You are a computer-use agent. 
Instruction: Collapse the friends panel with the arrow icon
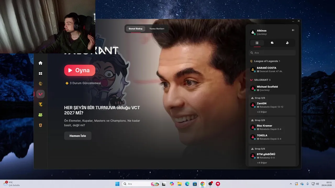(x=293, y=30)
